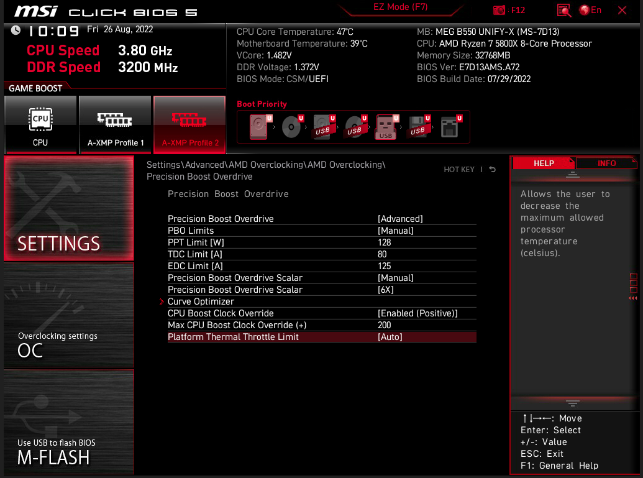Click the clock icon beside the time
Screen dimensions: 643x478
click(x=16, y=30)
